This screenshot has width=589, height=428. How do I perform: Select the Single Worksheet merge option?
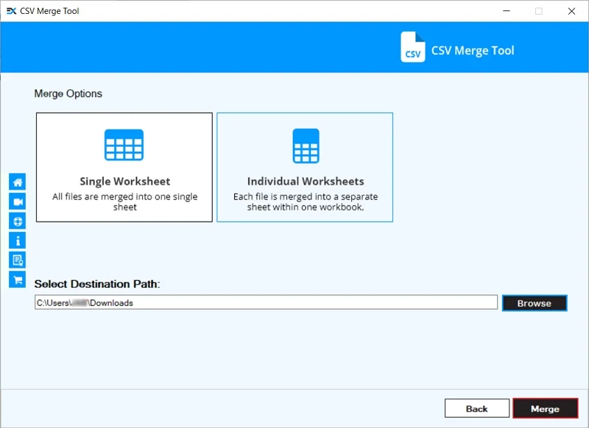(123, 167)
